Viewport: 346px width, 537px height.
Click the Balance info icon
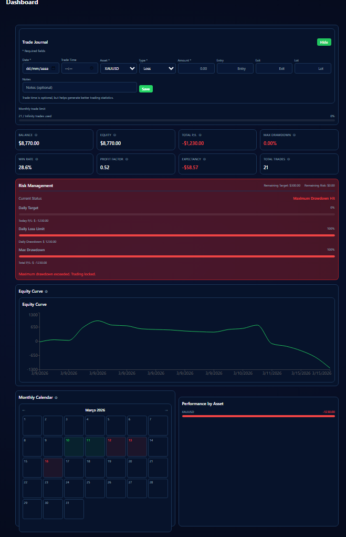tap(36, 135)
